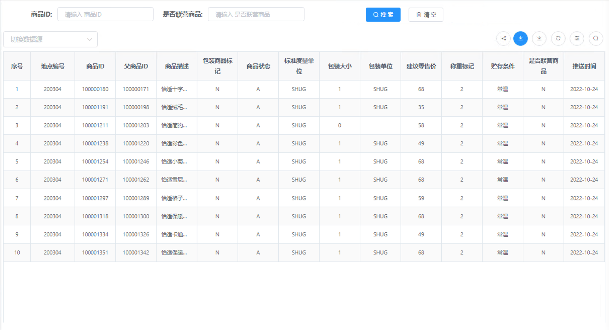Click the 搜索 search button
This screenshot has height=330, width=609.
383,15
